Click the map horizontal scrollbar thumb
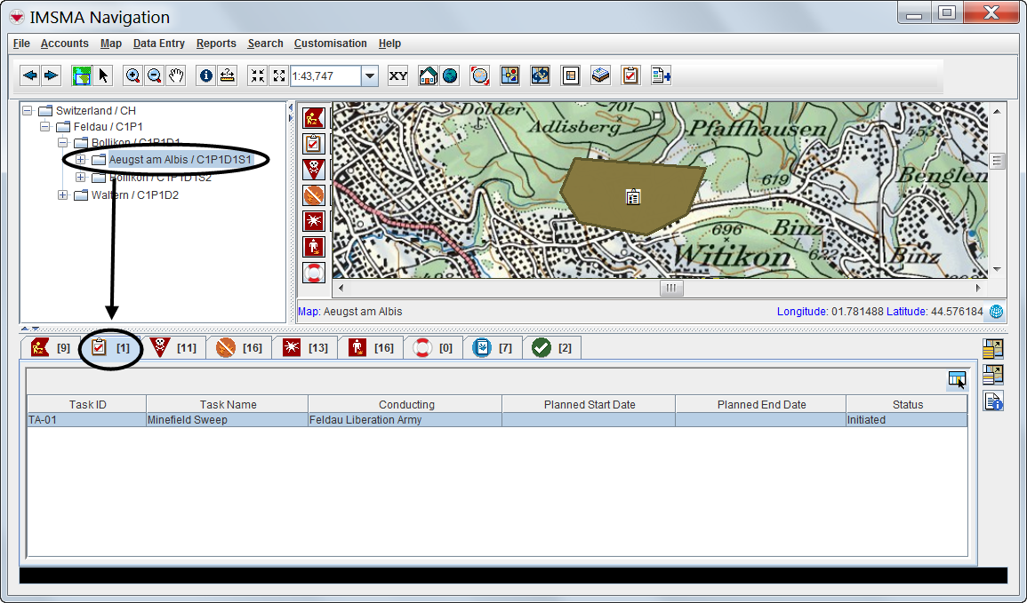The image size is (1027, 603). click(671, 289)
